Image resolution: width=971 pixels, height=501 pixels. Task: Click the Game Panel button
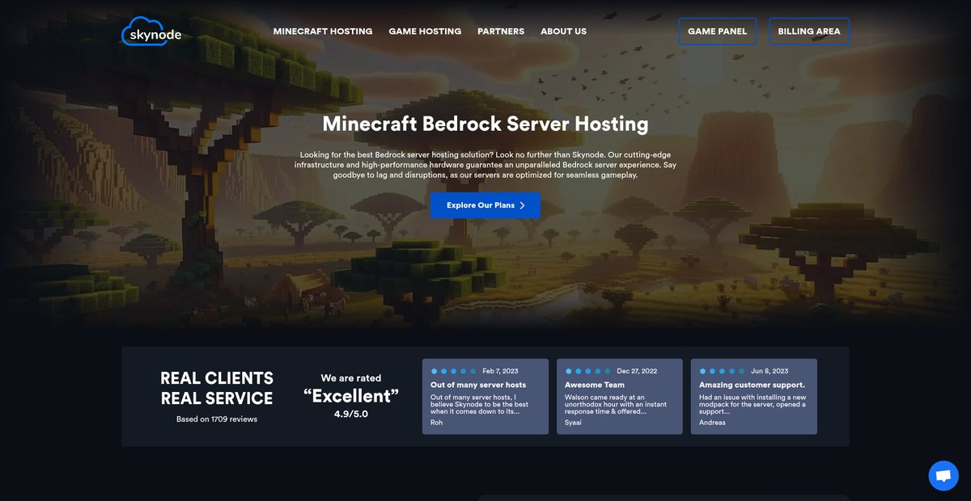717,32
